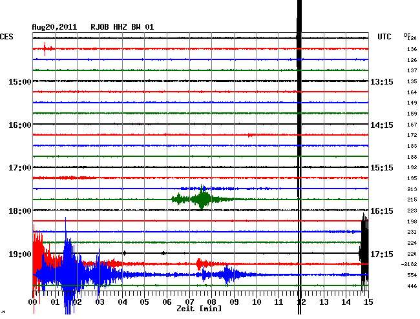Click the DC offset value 224

tap(412, 243)
